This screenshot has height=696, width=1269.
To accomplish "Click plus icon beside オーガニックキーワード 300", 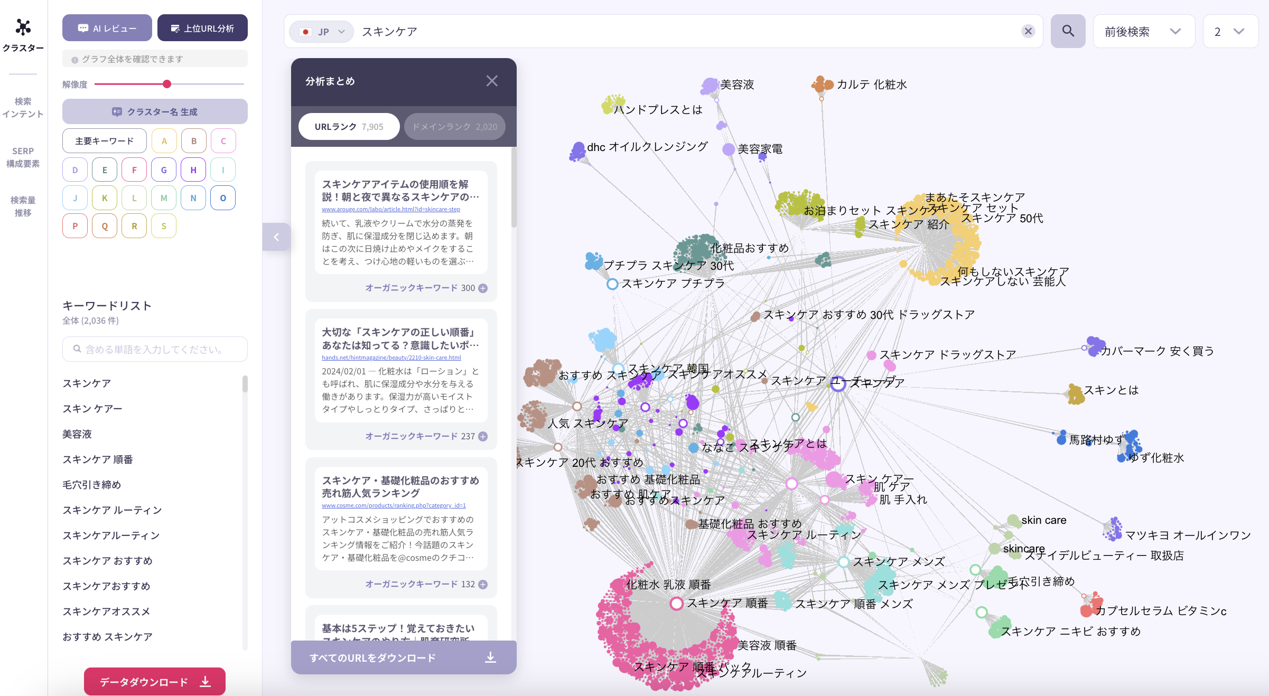I will pyautogui.click(x=483, y=288).
